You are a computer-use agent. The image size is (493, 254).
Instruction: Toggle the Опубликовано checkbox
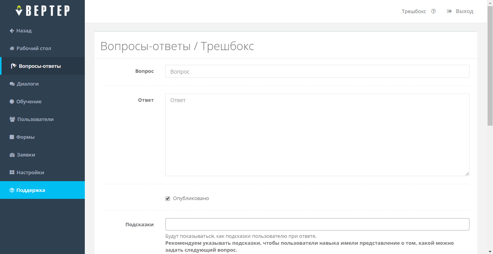coord(168,198)
